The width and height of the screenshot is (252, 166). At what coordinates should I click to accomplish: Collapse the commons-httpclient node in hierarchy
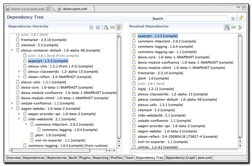click(x=26, y=124)
